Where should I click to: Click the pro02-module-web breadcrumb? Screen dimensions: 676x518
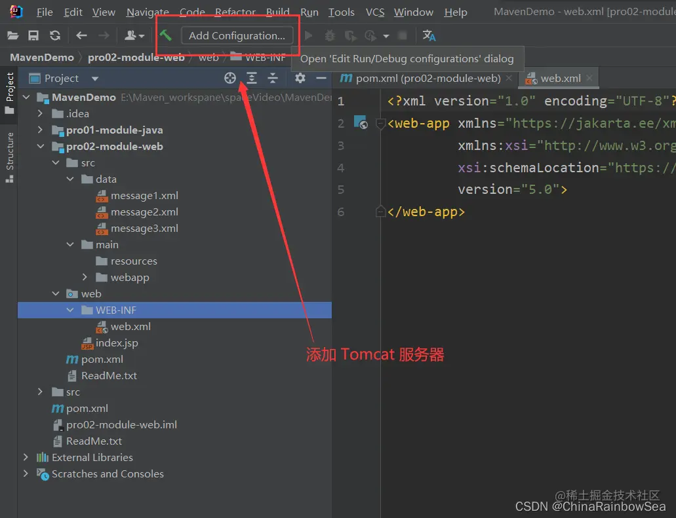point(136,57)
